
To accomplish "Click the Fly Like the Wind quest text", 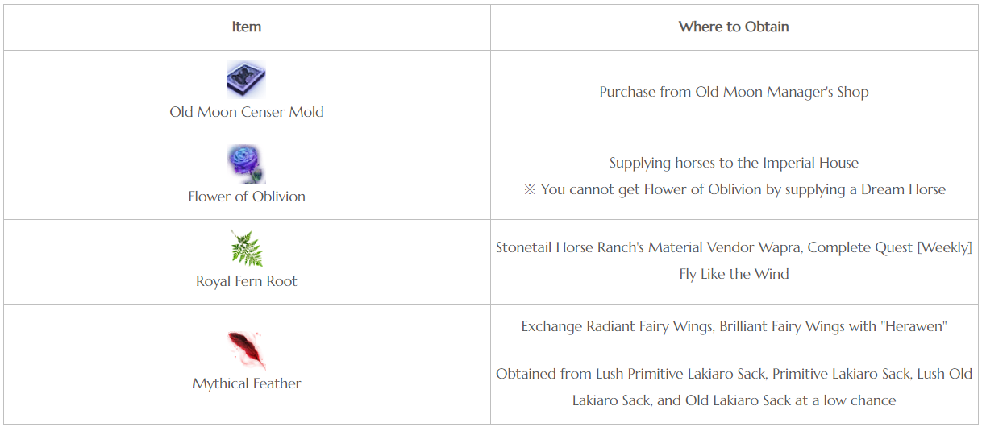I will (x=734, y=274).
